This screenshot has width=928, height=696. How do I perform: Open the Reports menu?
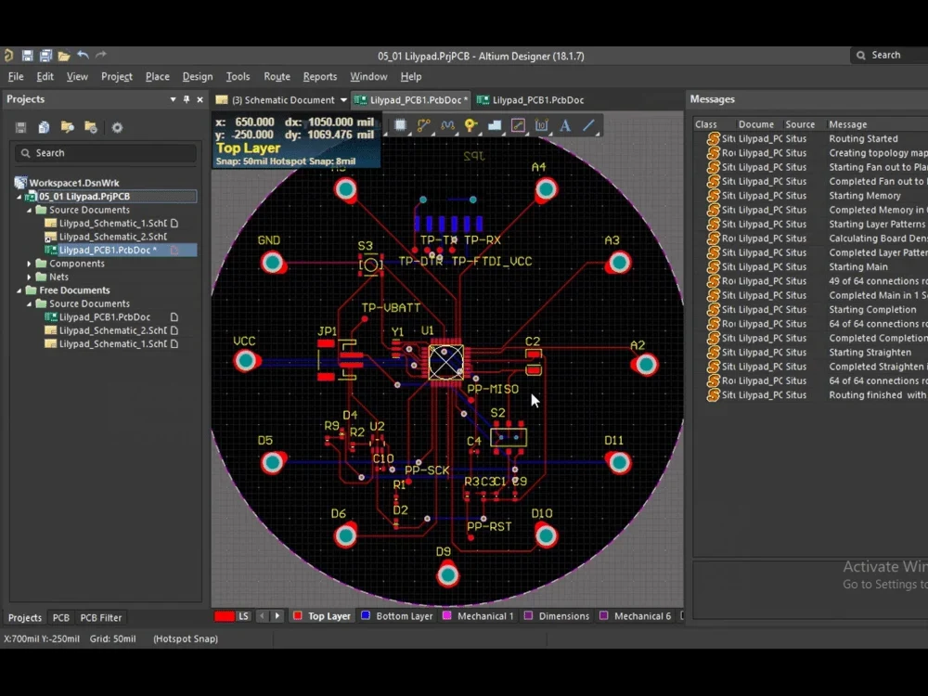320,76
